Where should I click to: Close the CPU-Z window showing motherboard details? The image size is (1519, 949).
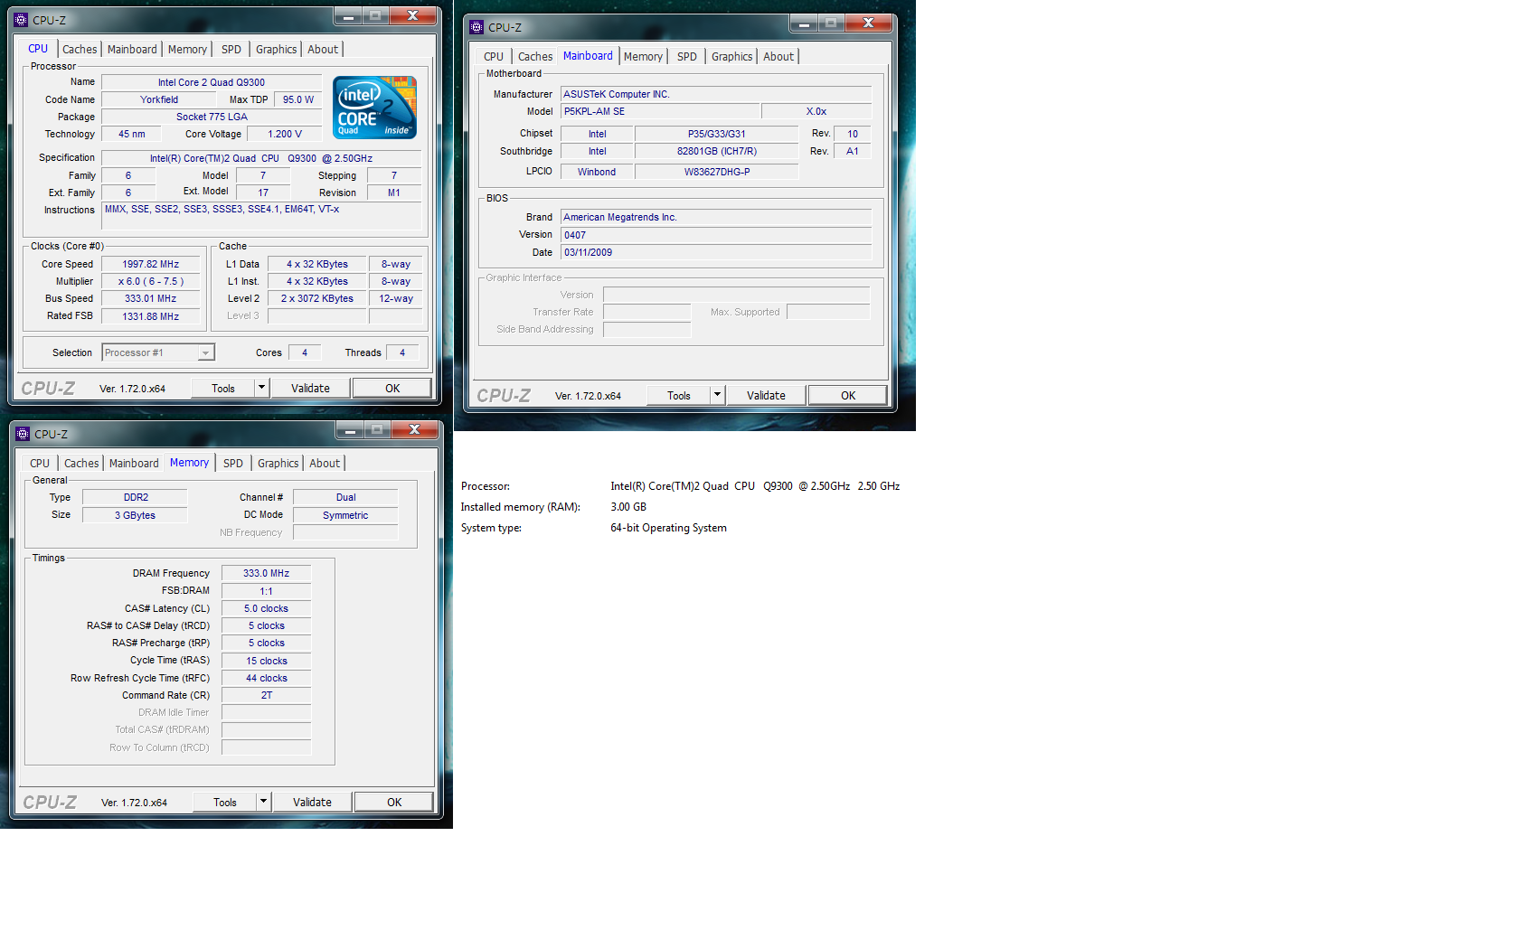coord(868,23)
